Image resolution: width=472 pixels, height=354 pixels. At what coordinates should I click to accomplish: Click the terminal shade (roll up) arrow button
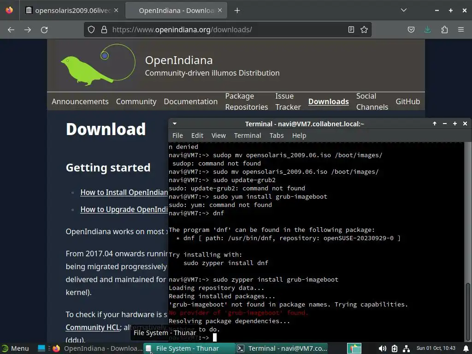point(435,124)
